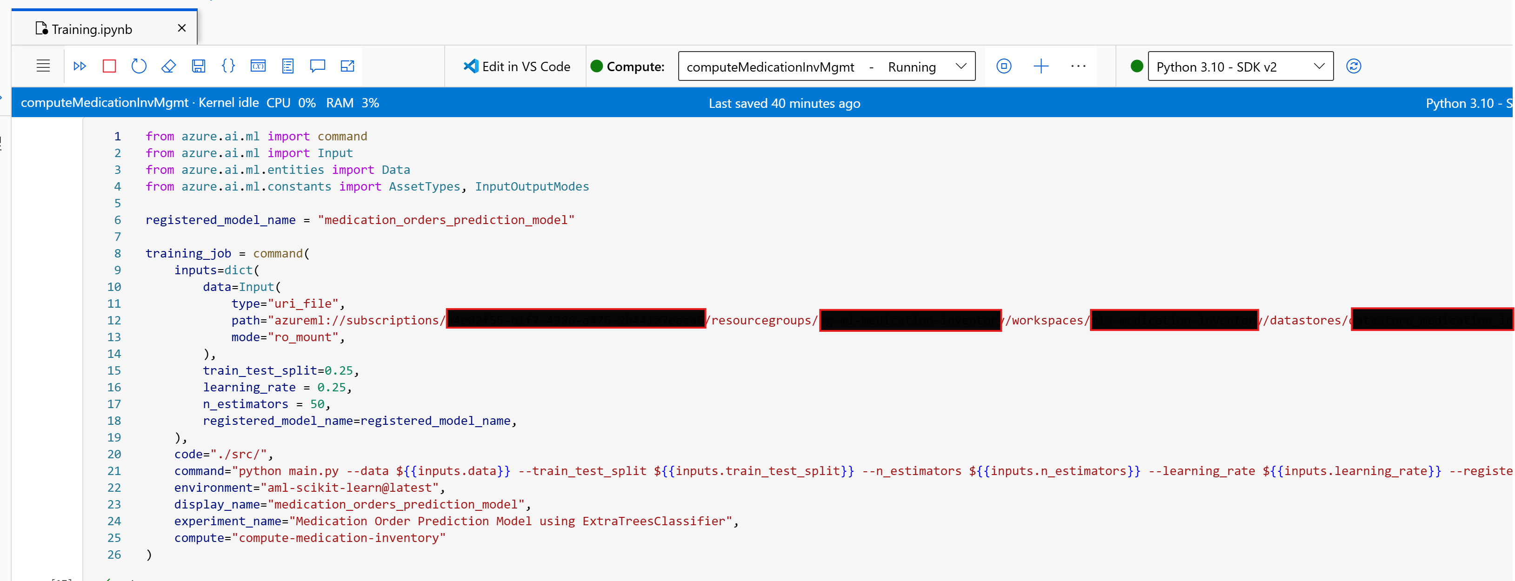Pop out notebook into focus mode
This screenshot has width=1515, height=581.
tap(347, 66)
